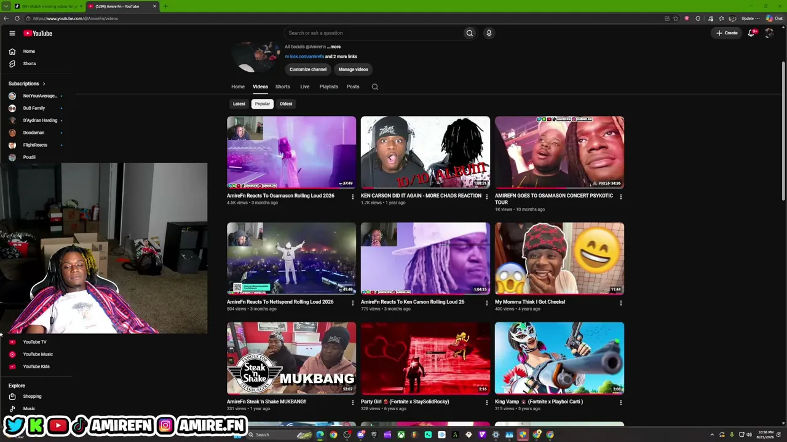This screenshot has height=442, width=787.
Task: Click the Customize channel button
Action: click(308, 69)
